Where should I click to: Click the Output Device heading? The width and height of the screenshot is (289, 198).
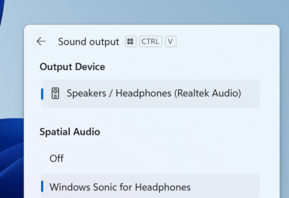point(72,67)
